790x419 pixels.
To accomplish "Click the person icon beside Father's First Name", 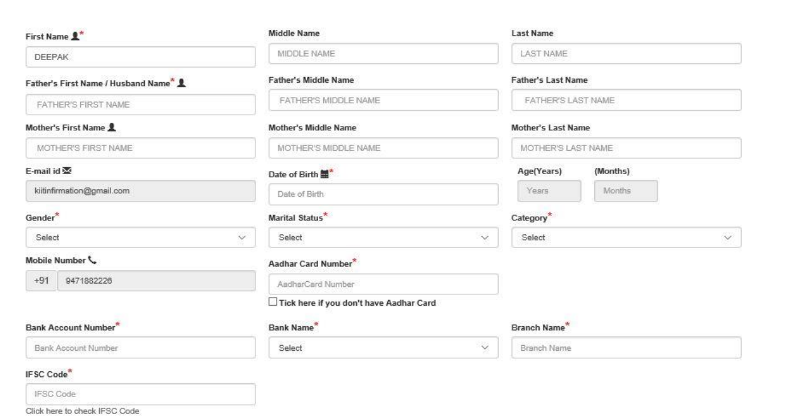I will pyautogui.click(x=180, y=85).
